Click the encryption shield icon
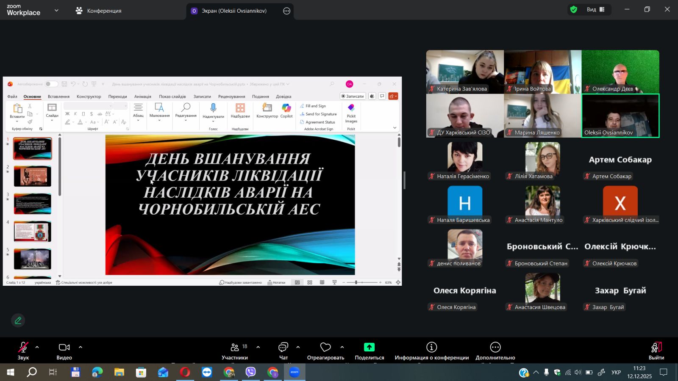Image resolution: width=678 pixels, height=381 pixels. coord(574,10)
